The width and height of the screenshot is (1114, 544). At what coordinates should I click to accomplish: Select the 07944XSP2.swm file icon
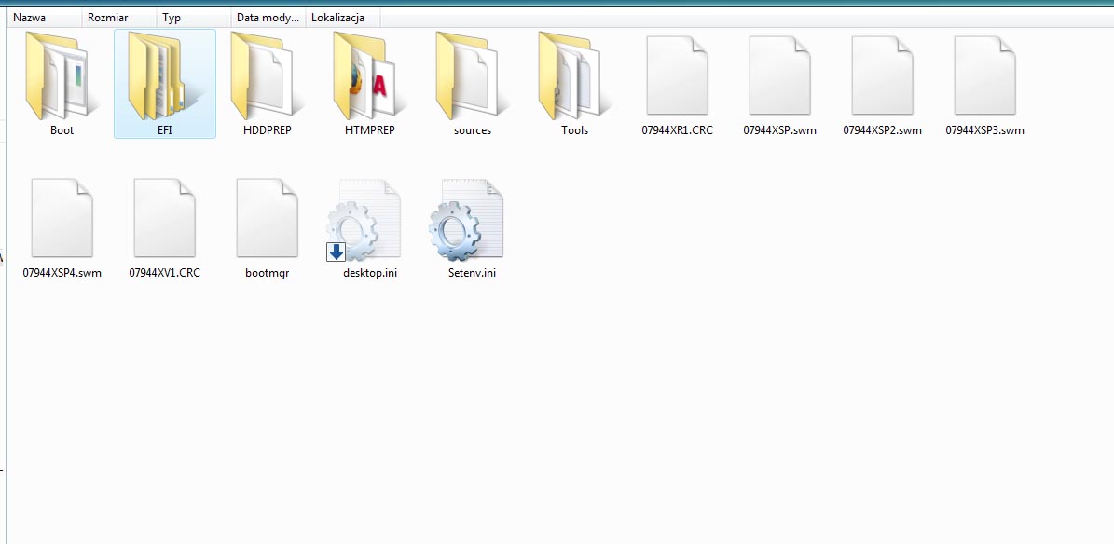click(882, 75)
